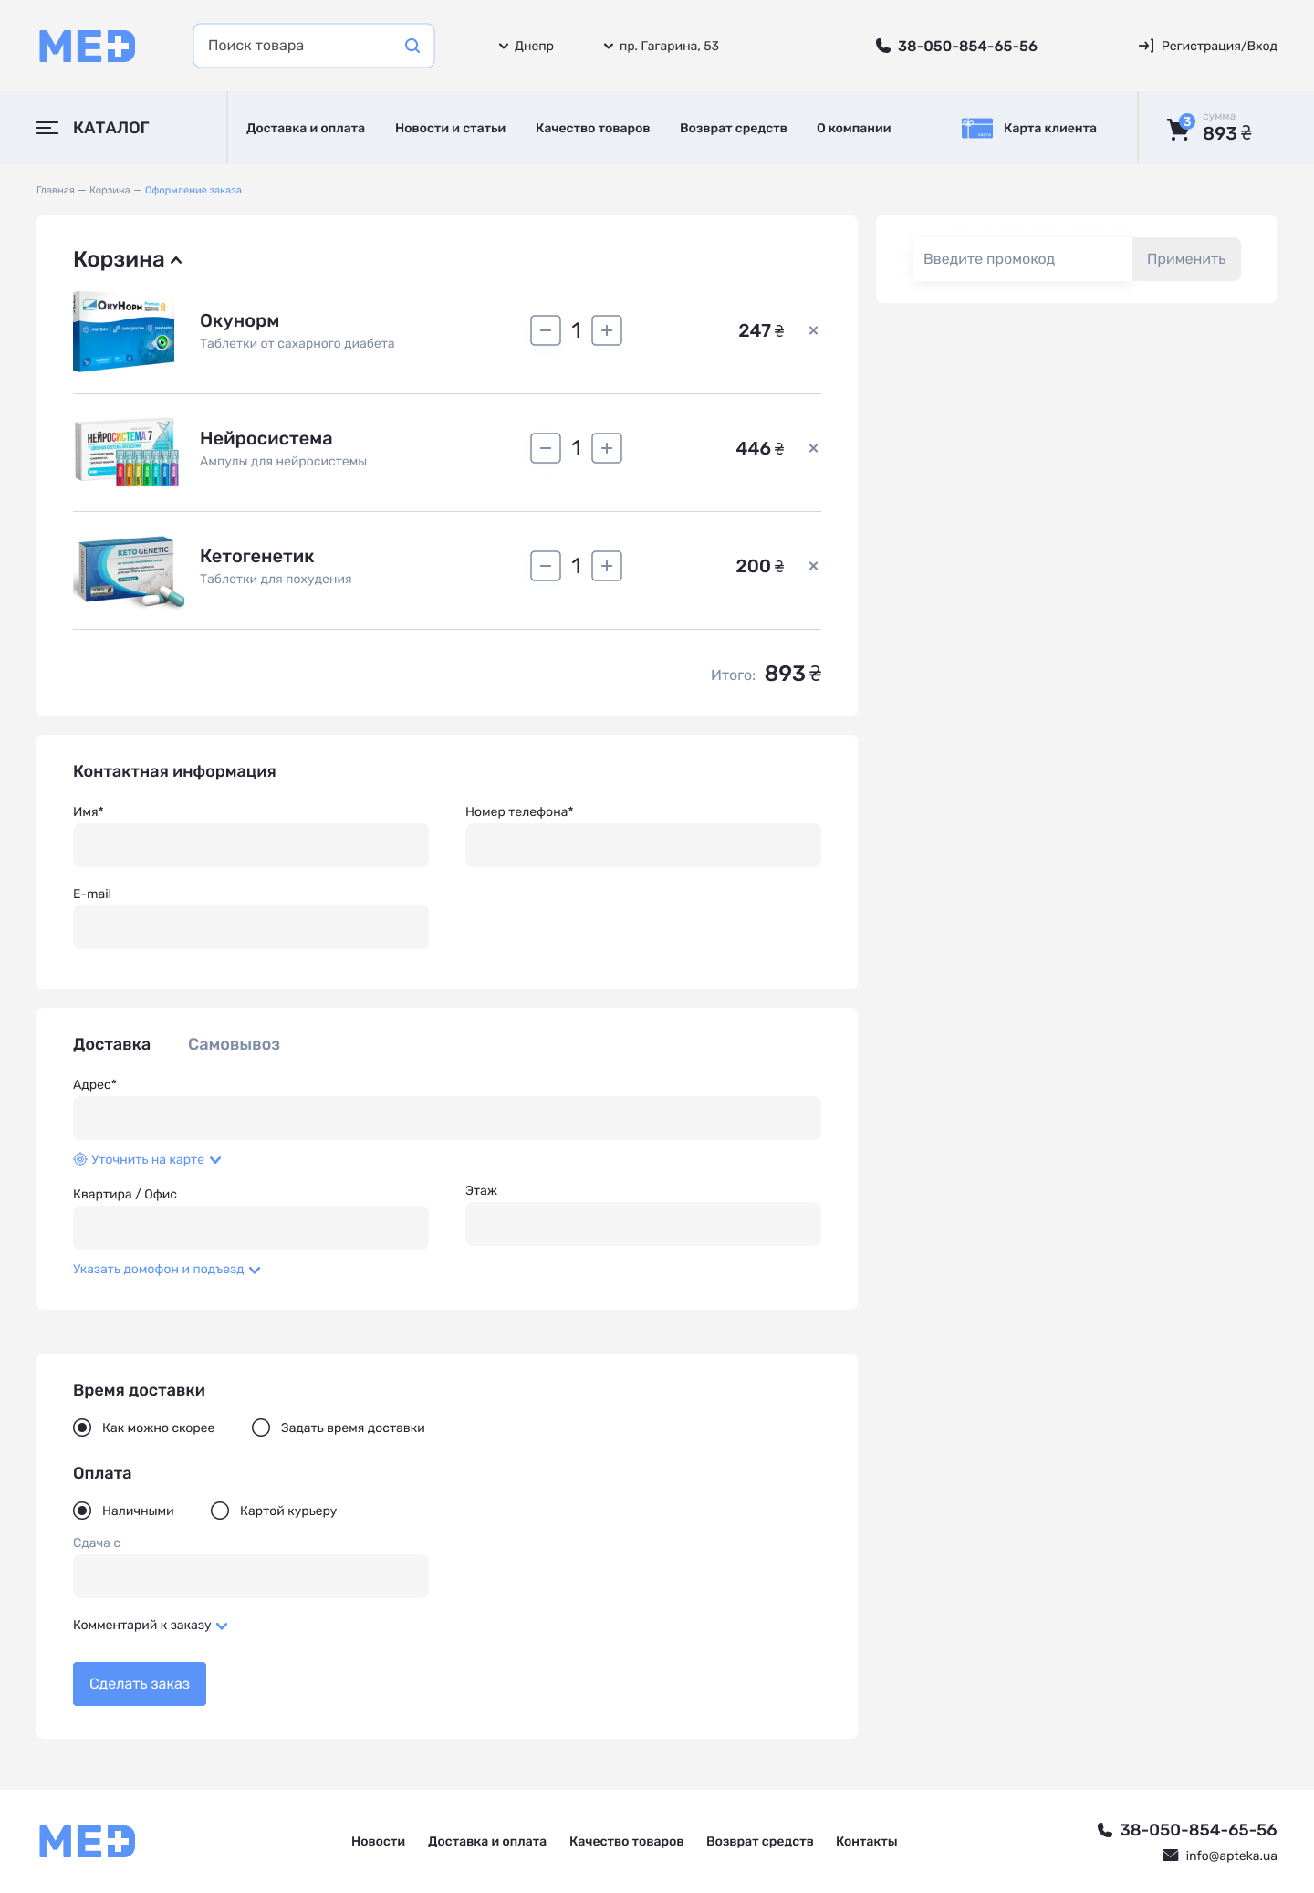The width and height of the screenshot is (1314, 1893).
Task: Select Как можно скорее delivery time
Action: coord(82,1428)
